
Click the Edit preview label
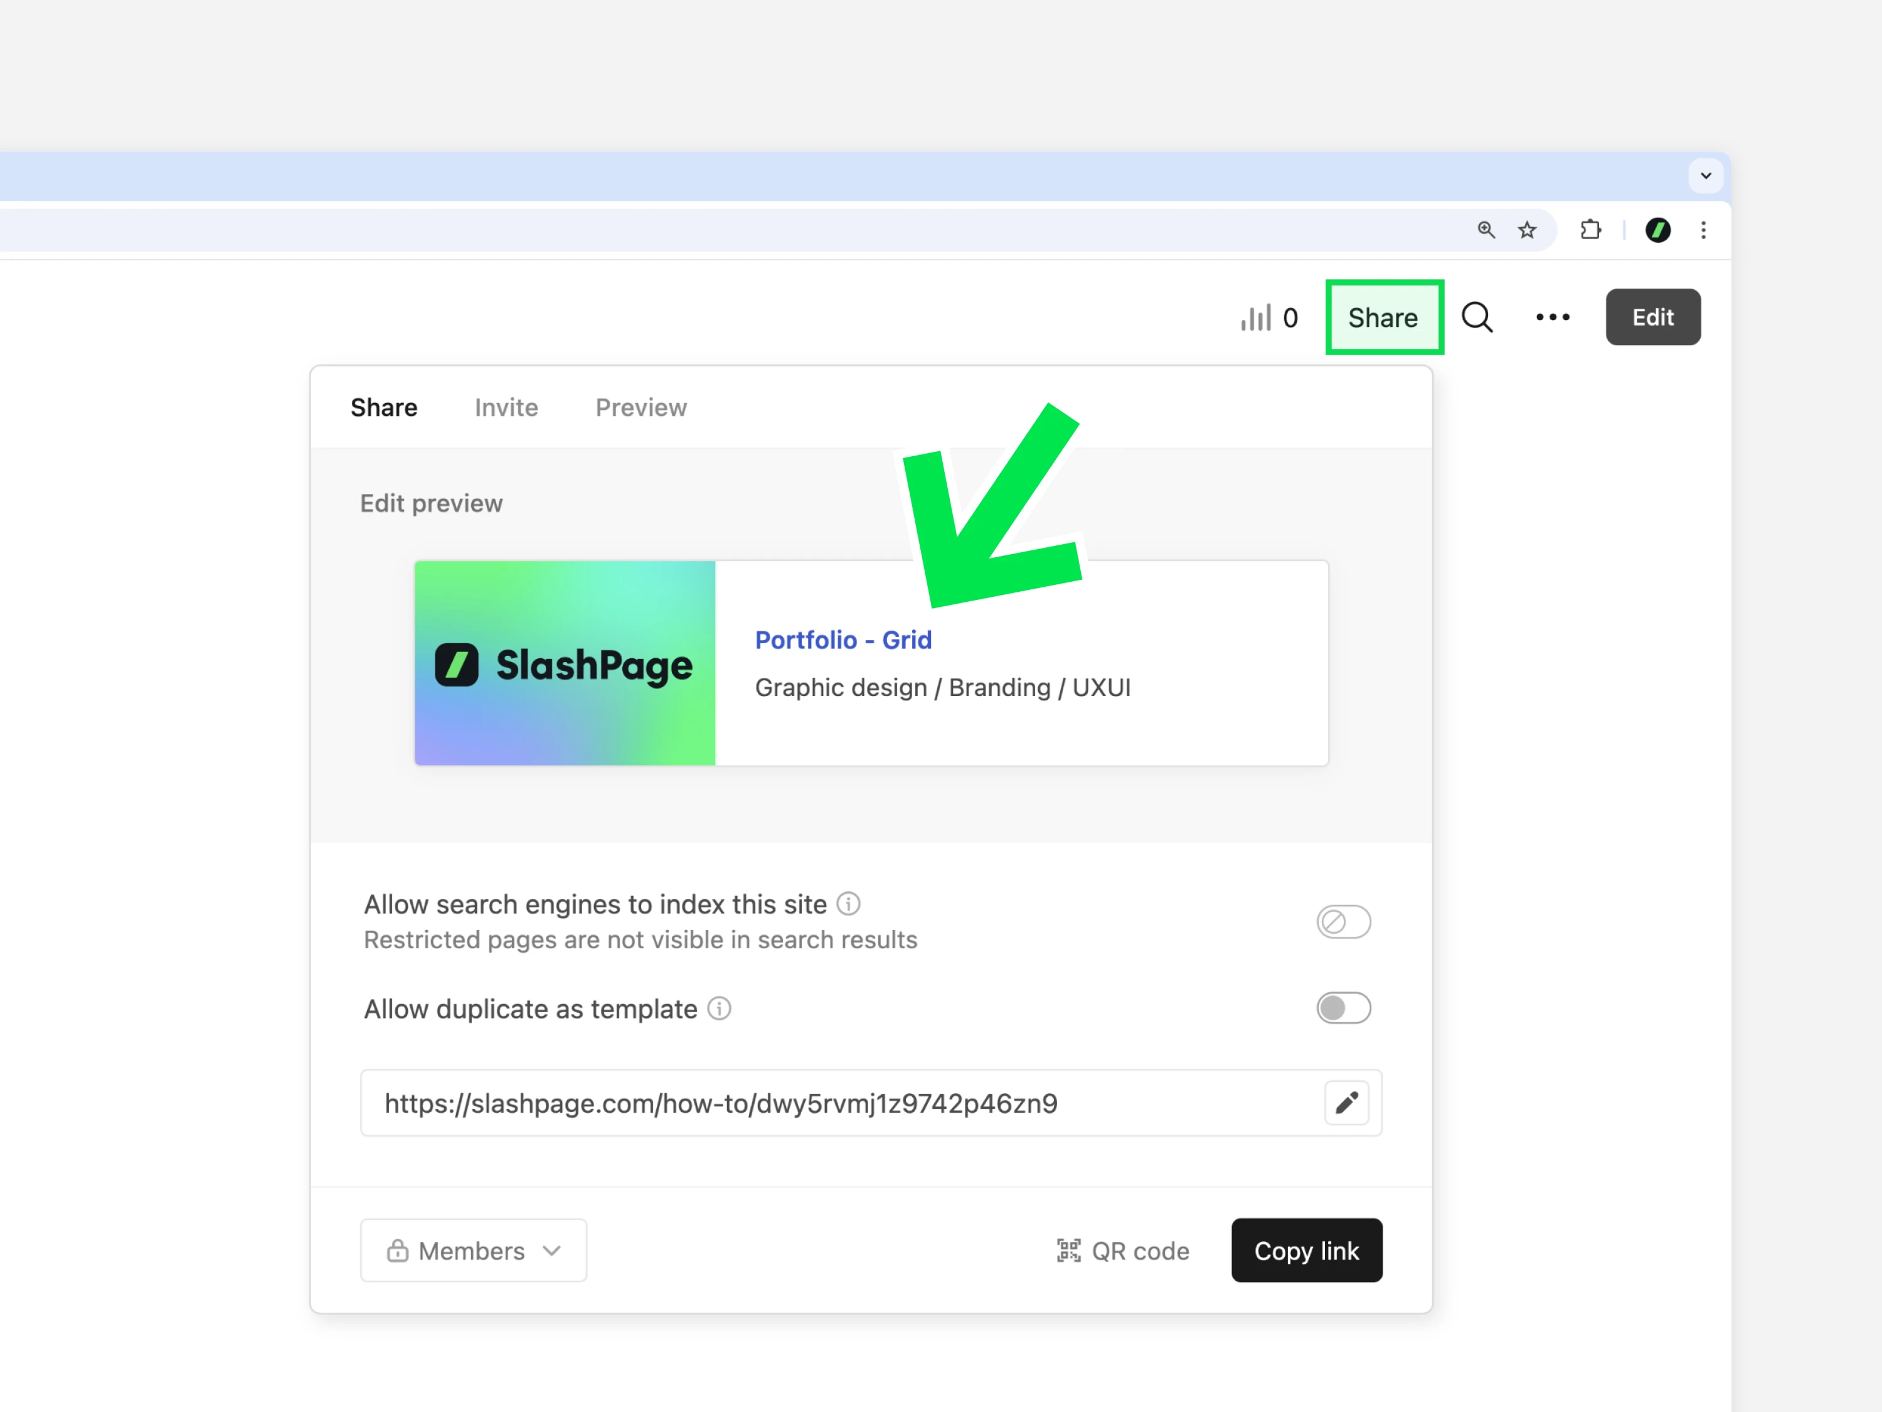(432, 504)
